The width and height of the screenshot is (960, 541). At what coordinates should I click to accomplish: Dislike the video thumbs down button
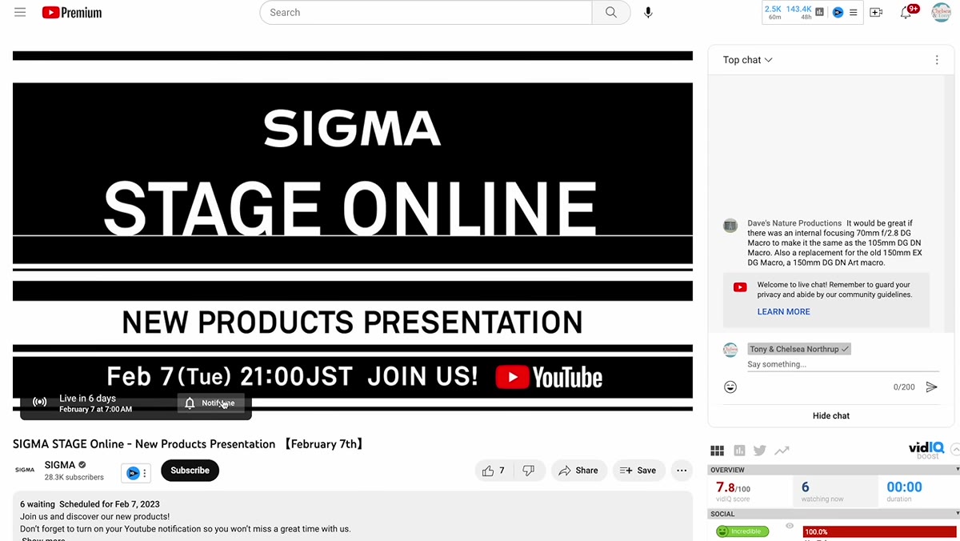tap(529, 471)
